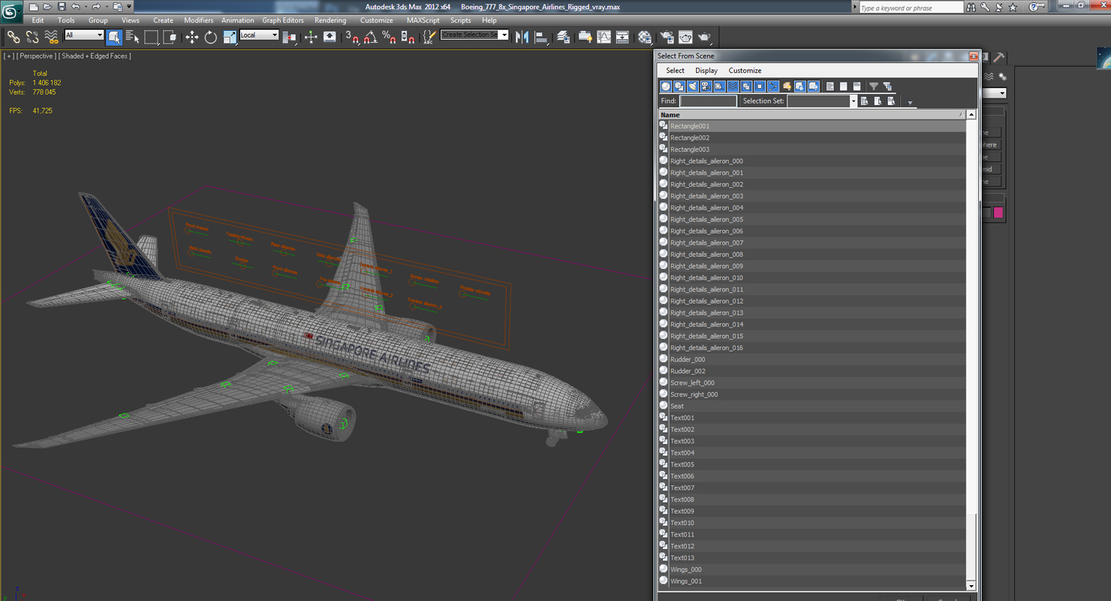Image resolution: width=1111 pixels, height=601 pixels.
Task: Open the Graph Editors menu
Action: point(283,20)
